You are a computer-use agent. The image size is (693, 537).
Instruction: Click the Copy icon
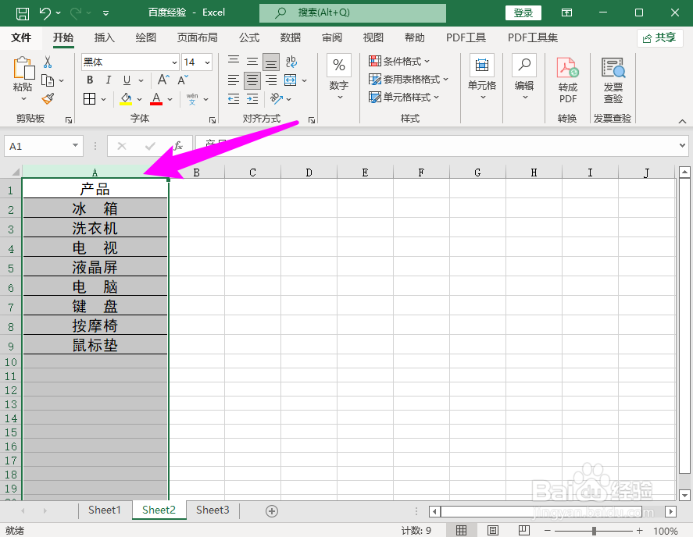(48, 80)
